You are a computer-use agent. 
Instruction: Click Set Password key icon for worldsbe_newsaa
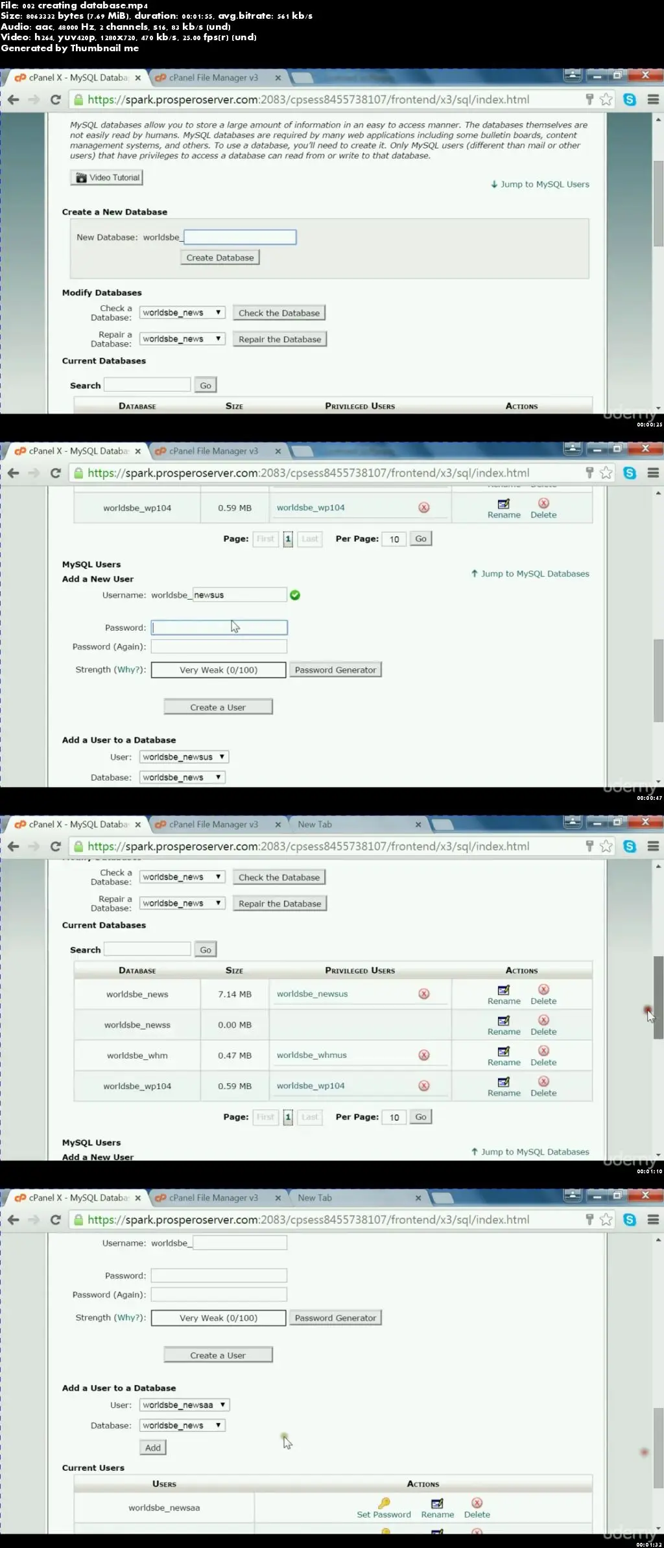(384, 1503)
